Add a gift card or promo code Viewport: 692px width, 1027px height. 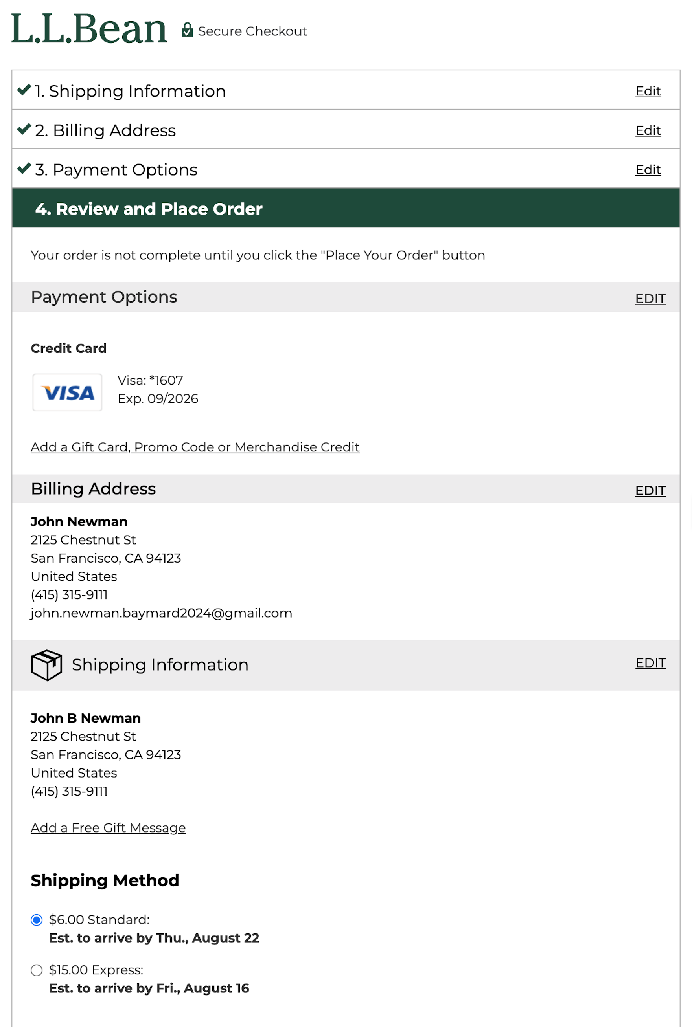point(195,447)
